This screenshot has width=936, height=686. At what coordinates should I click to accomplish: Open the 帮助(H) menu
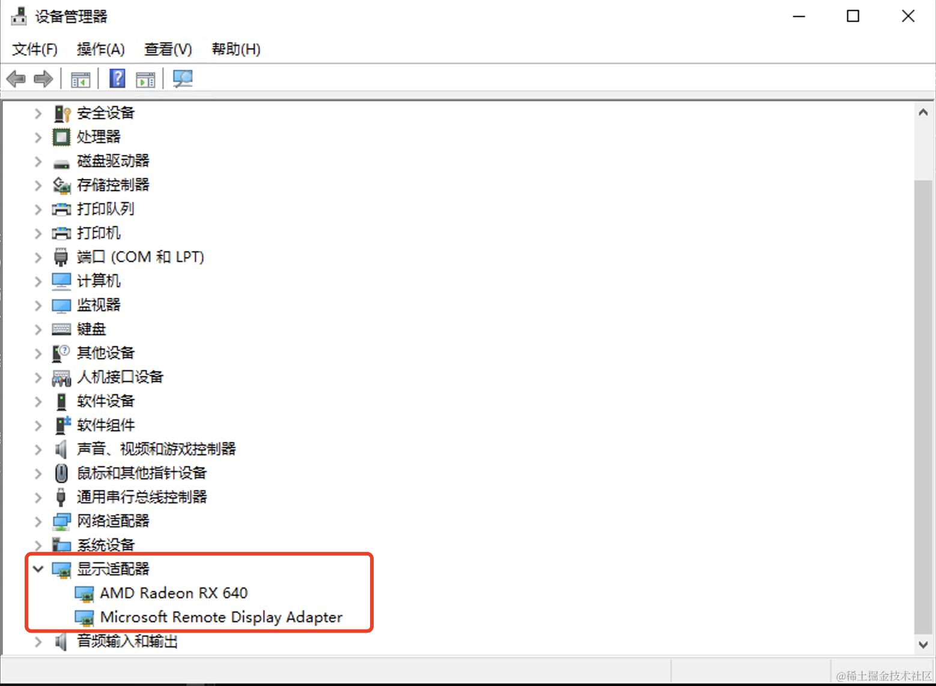pos(236,49)
